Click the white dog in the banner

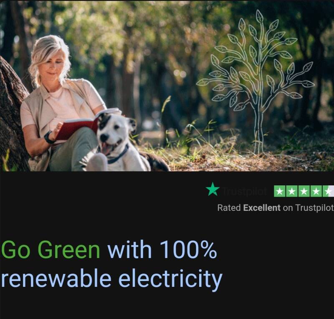tap(119, 143)
